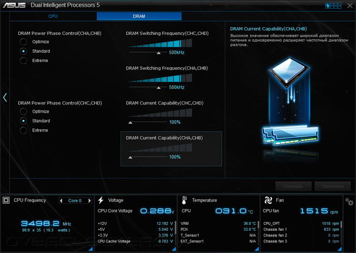Select Extreme for DRAM Power Phase Control(CHC,CHD)

tap(23, 130)
